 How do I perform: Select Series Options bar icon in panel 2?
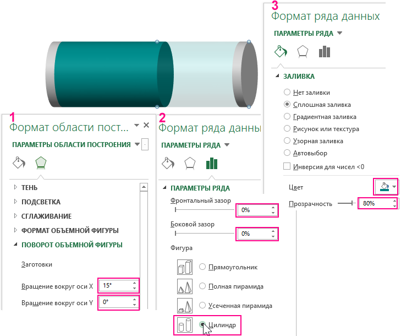pos(212,164)
